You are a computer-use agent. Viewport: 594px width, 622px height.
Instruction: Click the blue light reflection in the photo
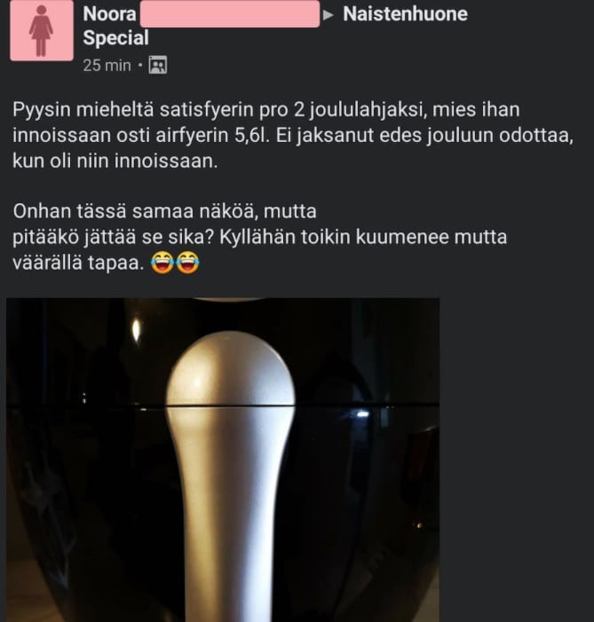coord(362,414)
